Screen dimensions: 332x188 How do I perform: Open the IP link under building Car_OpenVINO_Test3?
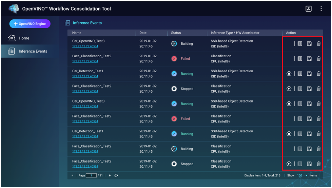pyautogui.click(x=85, y=46)
